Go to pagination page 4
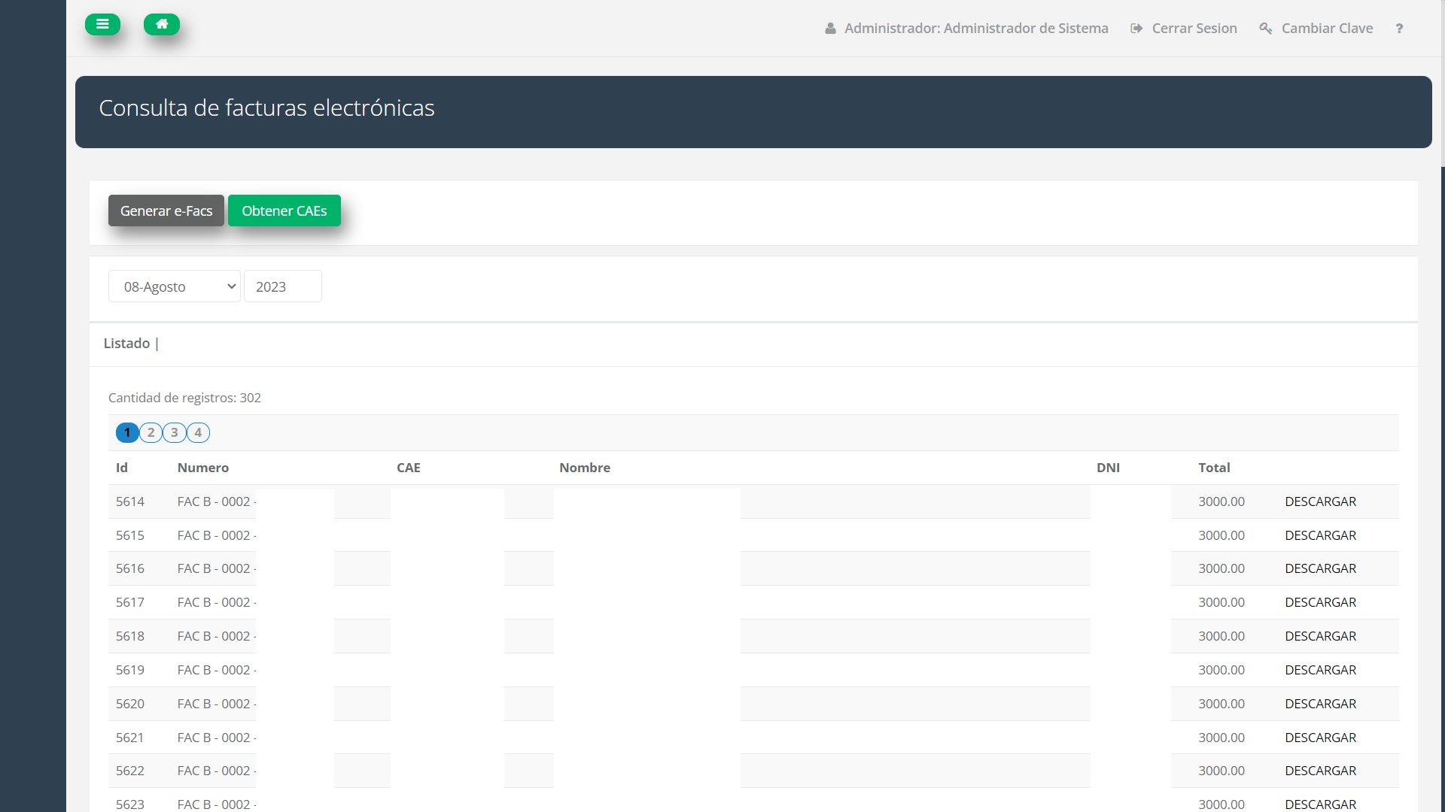The height and width of the screenshot is (812, 1445). click(x=198, y=432)
